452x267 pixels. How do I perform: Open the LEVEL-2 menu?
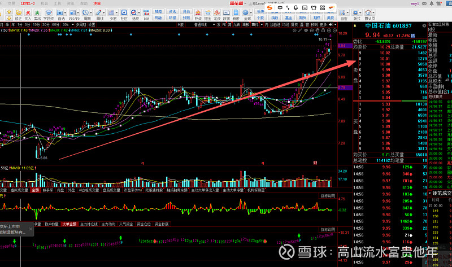click(28, 3)
